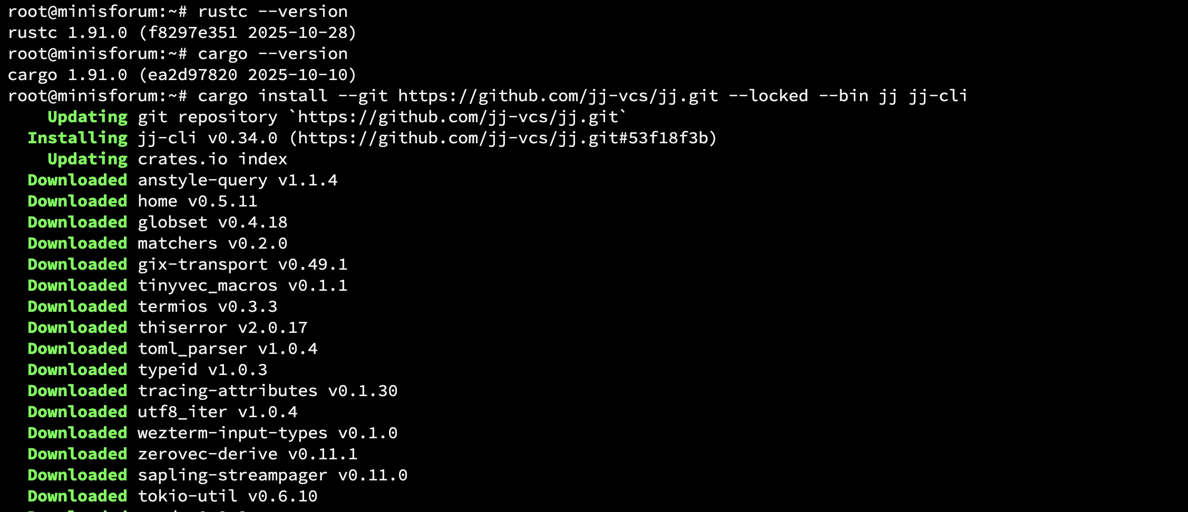The height and width of the screenshot is (512, 1188).
Task: Click the rustc 1.91.0 version output
Action: pyautogui.click(x=182, y=33)
